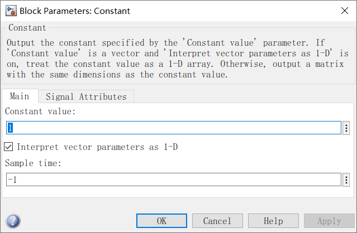Select the Main tab
Image resolution: width=357 pixels, height=233 pixels.
(x=20, y=96)
